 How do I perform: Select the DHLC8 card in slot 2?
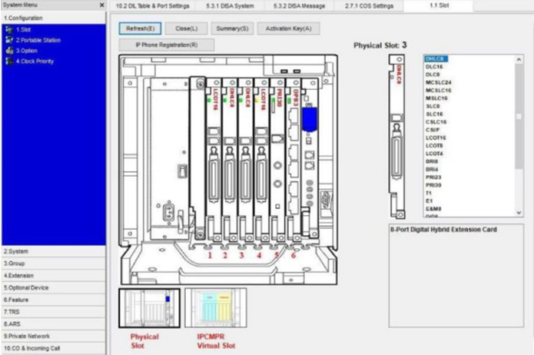(230, 158)
